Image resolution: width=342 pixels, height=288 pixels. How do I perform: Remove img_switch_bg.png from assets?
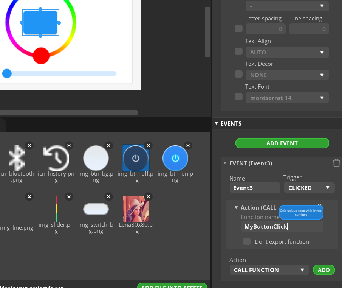click(x=108, y=196)
